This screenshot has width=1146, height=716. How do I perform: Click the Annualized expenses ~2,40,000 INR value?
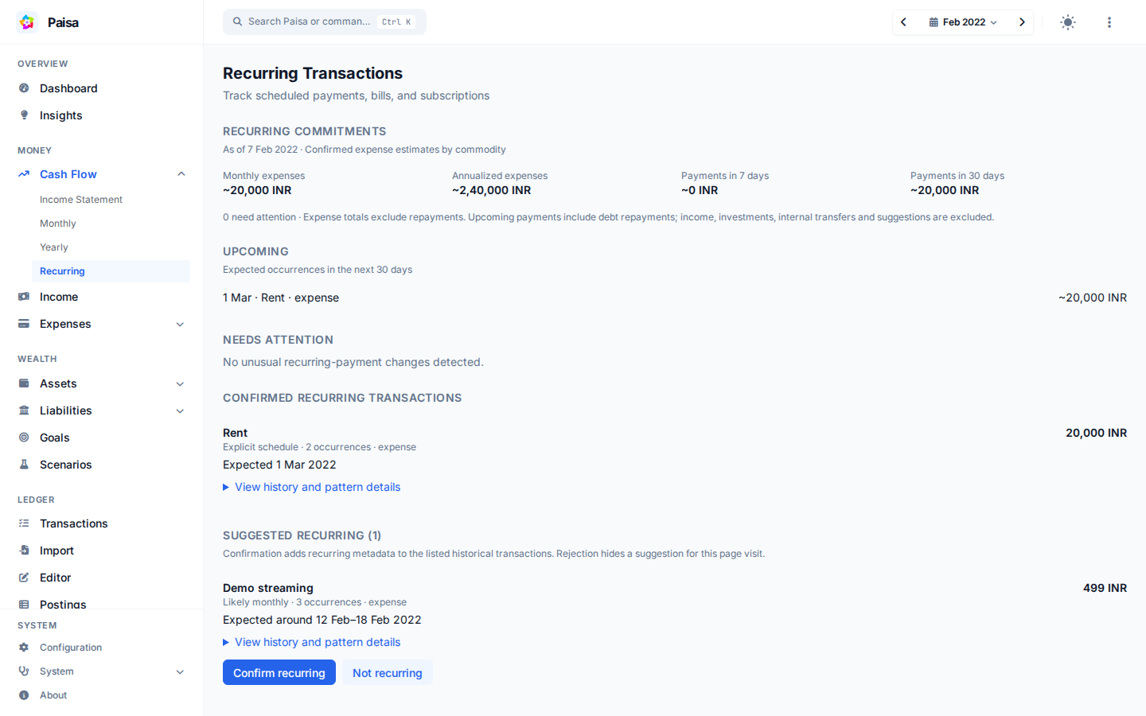pos(492,190)
